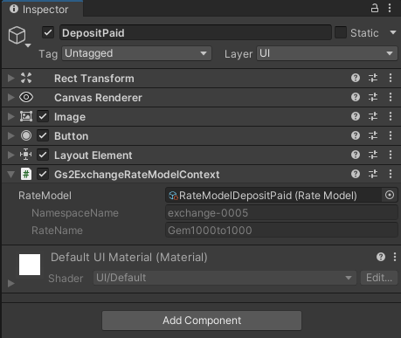Image resolution: width=401 pixels, height=338 pixels.
Task: Open the Image component more options menu
Action: pos(391,116)
